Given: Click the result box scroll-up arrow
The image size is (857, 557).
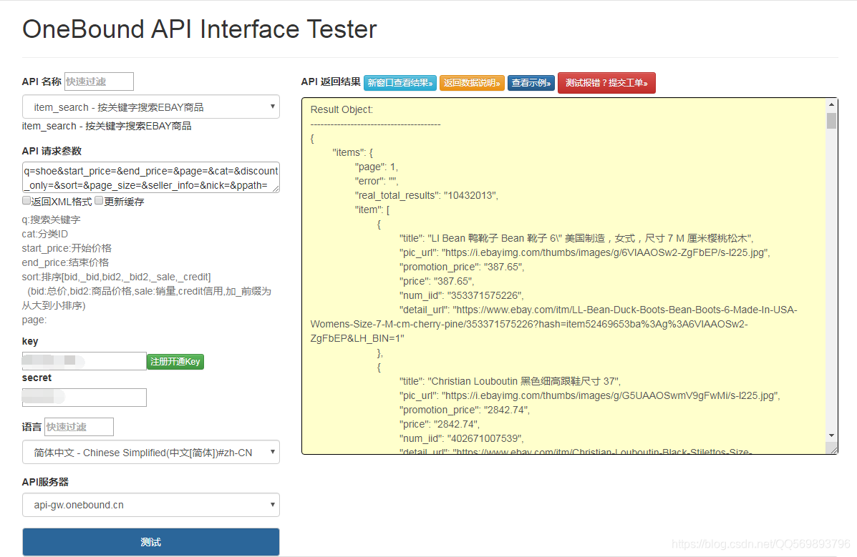Looking at the screenshot, I should [x=831, y=104].
